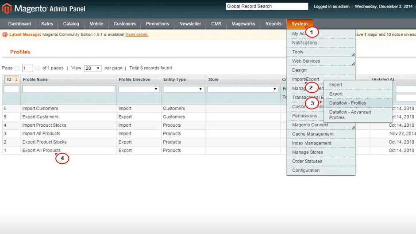Open the Reports menu
The image size is (416, 234).
[273, 24]
